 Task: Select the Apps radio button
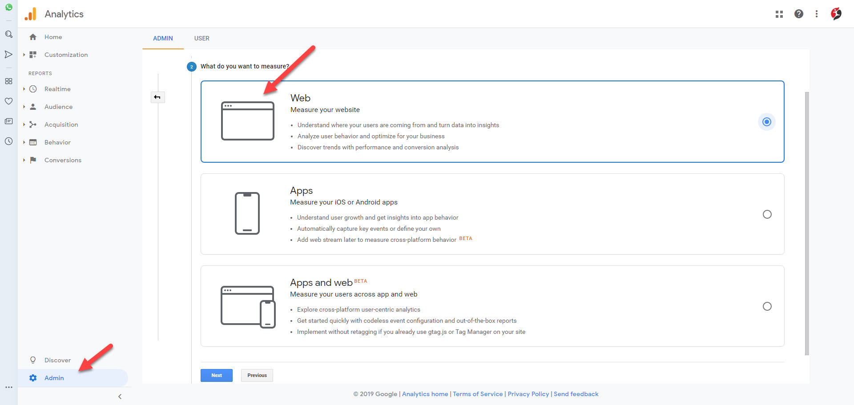tap(767, 214)
